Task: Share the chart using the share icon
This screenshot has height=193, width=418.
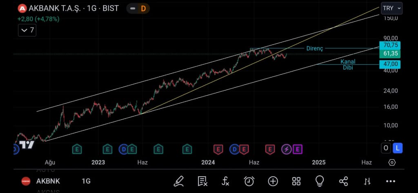Action: point(343,181)
